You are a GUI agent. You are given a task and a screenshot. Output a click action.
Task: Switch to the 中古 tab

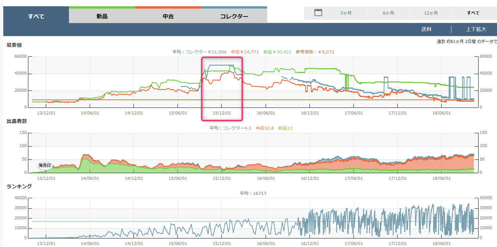click(x=168, y=16)
